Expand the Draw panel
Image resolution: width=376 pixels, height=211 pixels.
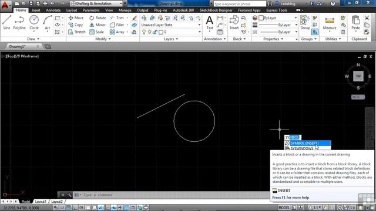33,39
